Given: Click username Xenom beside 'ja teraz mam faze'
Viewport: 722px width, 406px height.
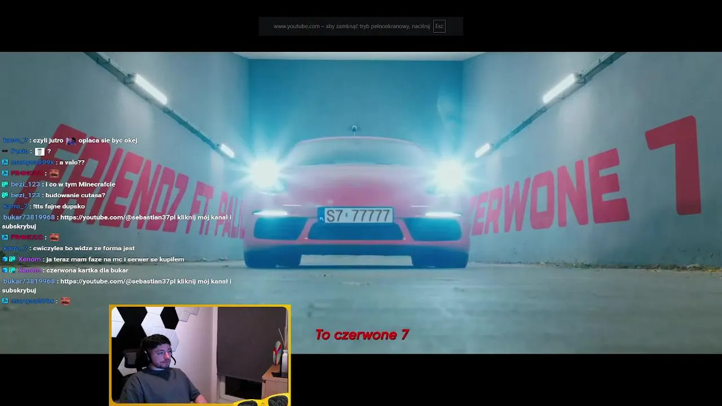Looking at the screenshot, I should tap(29, 259).
